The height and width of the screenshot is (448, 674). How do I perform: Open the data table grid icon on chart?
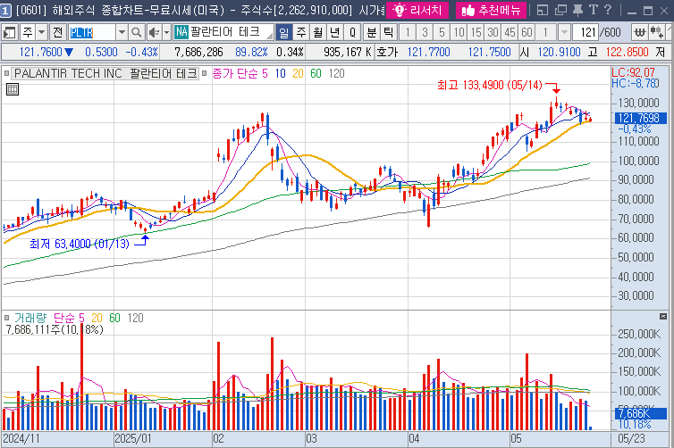13,89
